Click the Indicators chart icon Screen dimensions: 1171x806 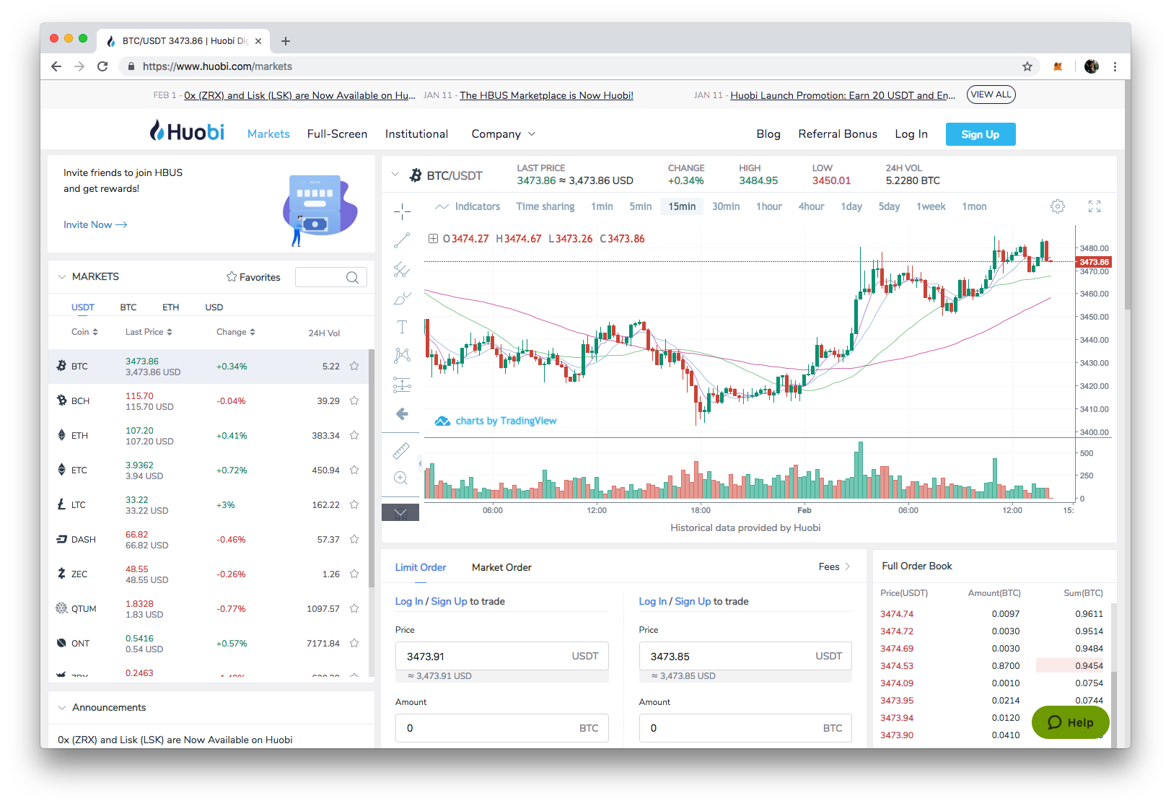442,207
